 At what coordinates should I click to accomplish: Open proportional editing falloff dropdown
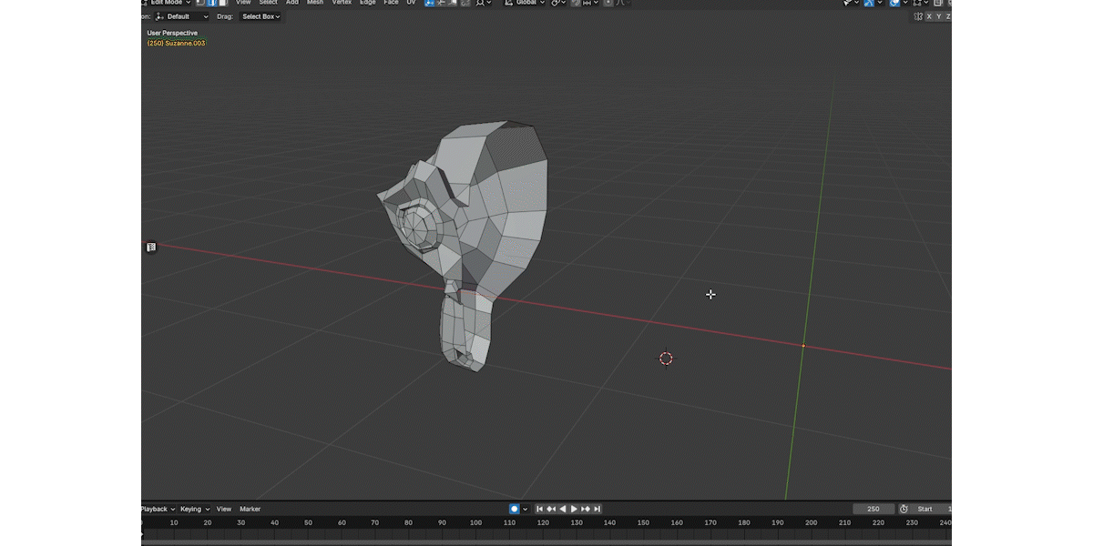coord(623,3)
